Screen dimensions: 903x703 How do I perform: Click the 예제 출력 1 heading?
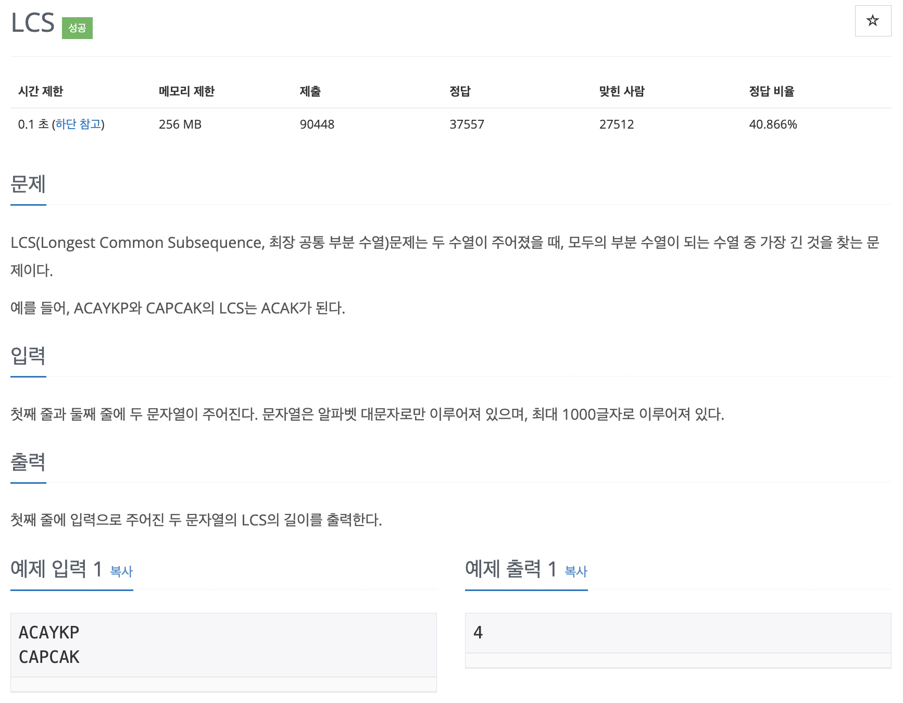511,569
